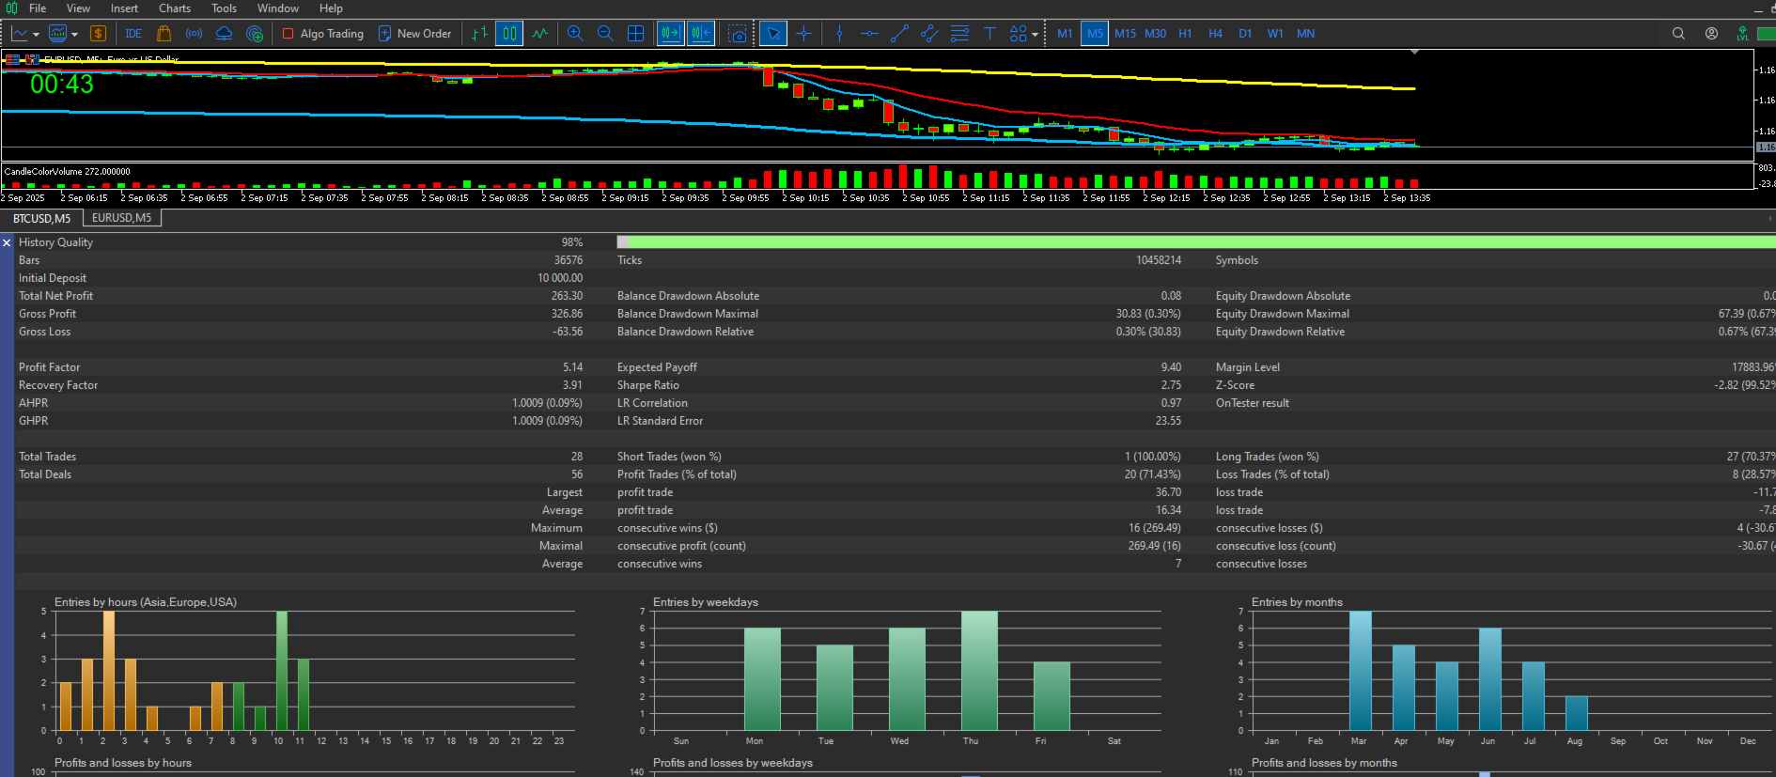
Task: Open the Tools menu
Action: coord(224,8)
